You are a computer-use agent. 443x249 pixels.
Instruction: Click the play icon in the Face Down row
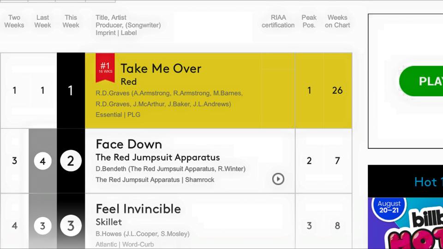[x=278, y=179]
